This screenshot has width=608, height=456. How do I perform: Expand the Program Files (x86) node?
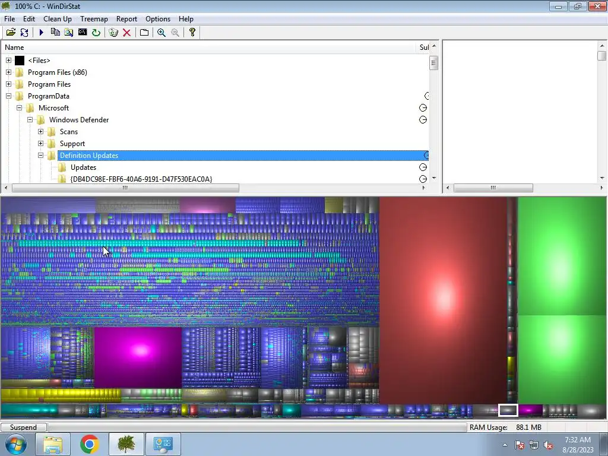[8, 72]
